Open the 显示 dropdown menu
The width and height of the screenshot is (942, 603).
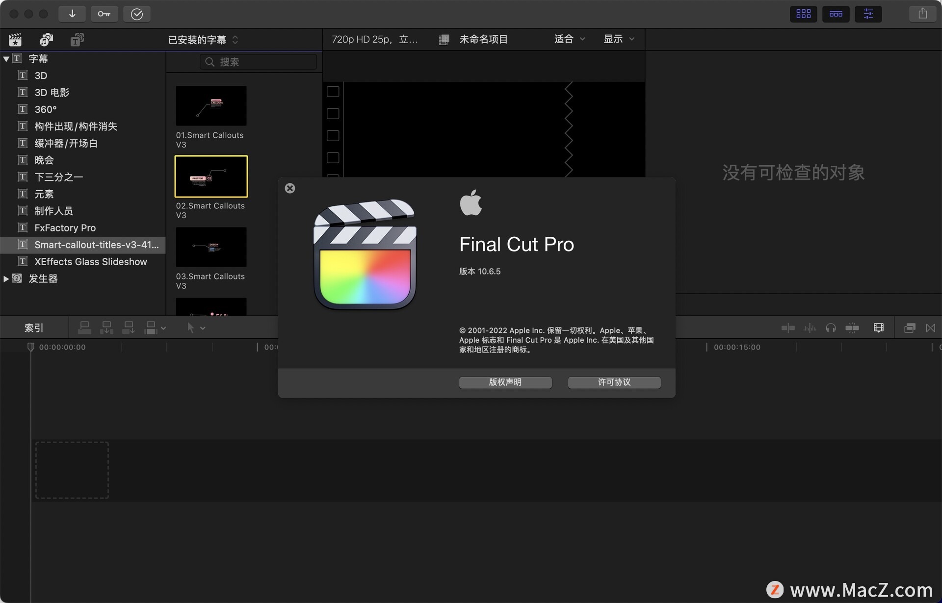pos(618,39)
